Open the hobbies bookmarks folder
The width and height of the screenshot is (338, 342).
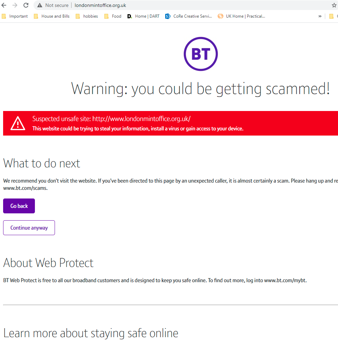[x=87, y=16]
